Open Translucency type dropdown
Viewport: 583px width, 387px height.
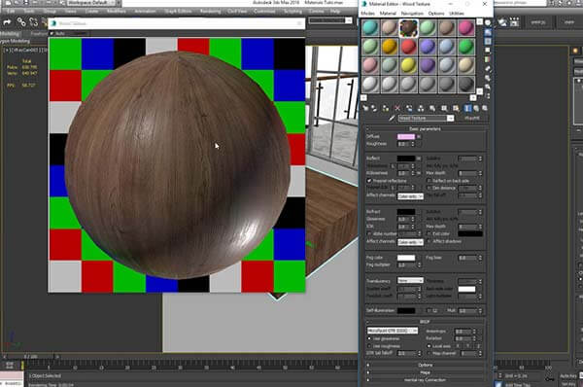coord(410,280)
